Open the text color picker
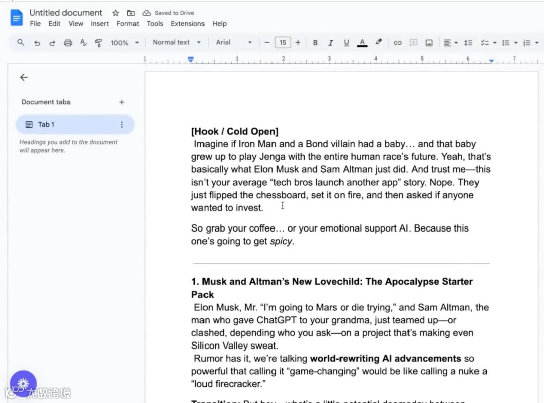 point(362,43)
